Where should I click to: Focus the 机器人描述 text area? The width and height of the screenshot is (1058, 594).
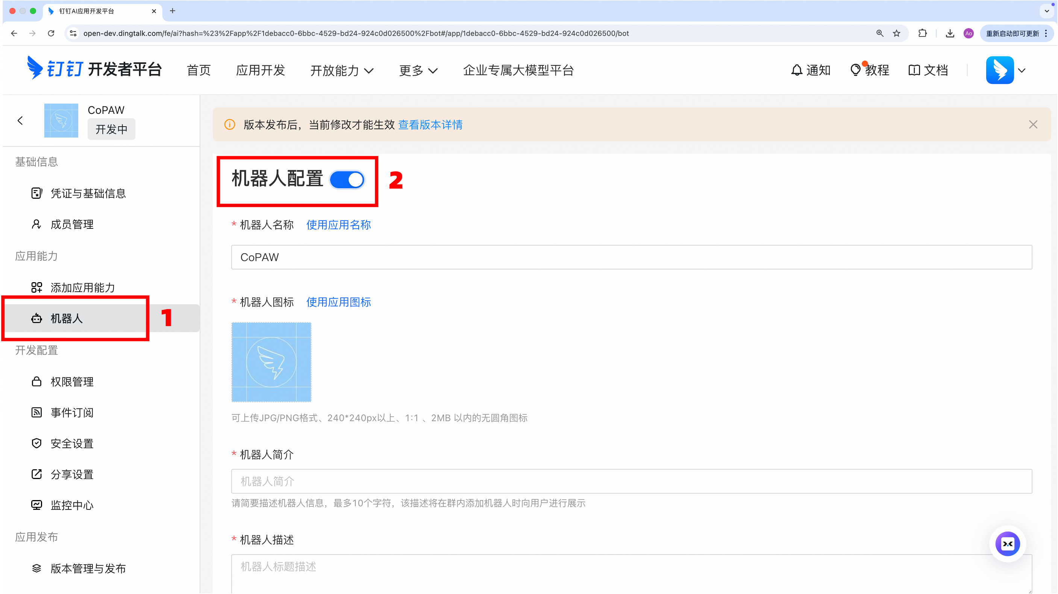click(x=631, y=574)
